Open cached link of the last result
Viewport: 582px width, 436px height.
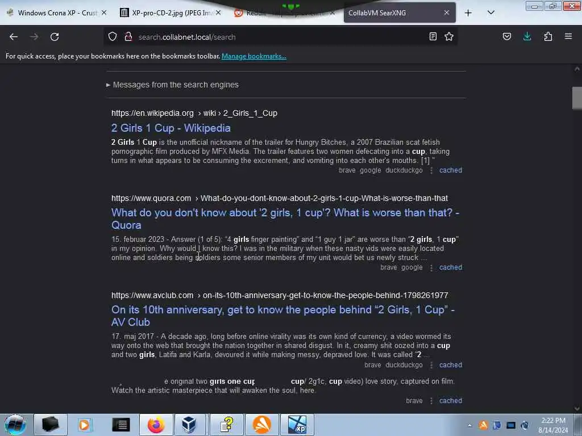tap(451, 401)
